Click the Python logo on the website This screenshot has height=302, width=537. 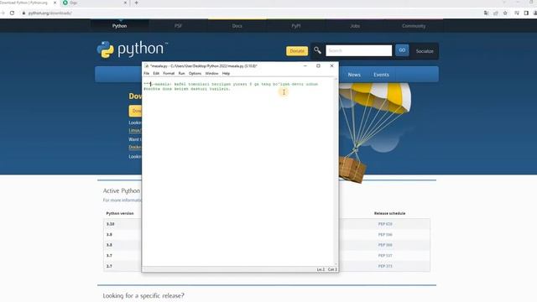pos(132,49)
